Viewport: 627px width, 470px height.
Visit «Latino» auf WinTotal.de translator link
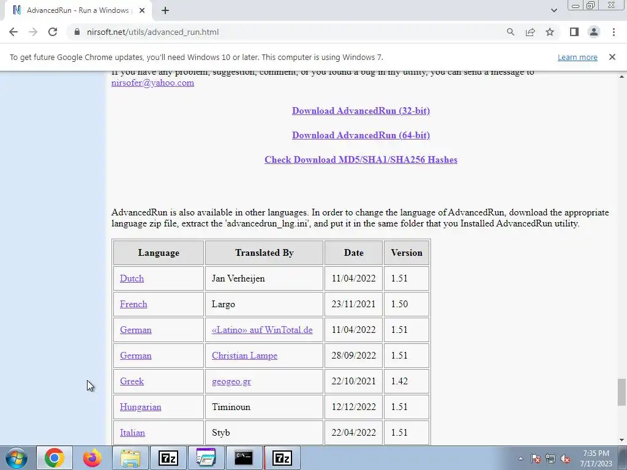click(262, 330)
